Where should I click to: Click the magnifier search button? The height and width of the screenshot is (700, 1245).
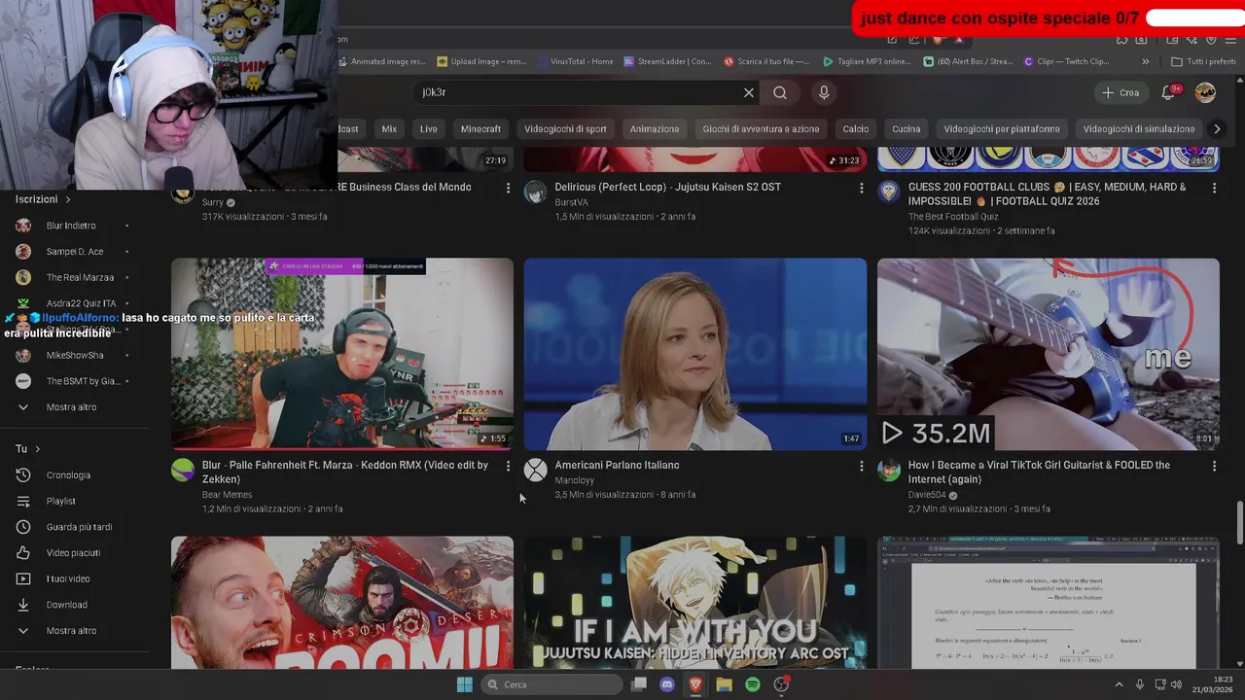pos(780,92)
